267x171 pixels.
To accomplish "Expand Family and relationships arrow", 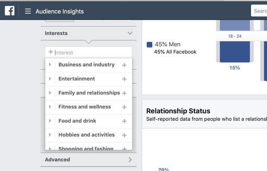I will pyautogui.click(x=50, y=93).
